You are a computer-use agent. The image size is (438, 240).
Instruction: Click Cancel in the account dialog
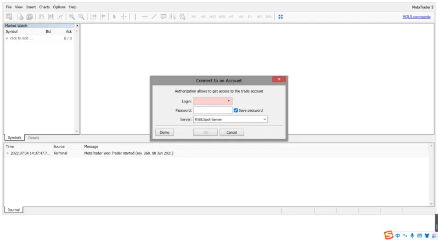tap(232, 133)
